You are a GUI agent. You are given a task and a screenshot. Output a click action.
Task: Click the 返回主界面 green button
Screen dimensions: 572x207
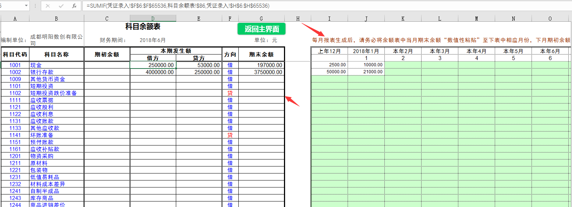coord(262,29)
